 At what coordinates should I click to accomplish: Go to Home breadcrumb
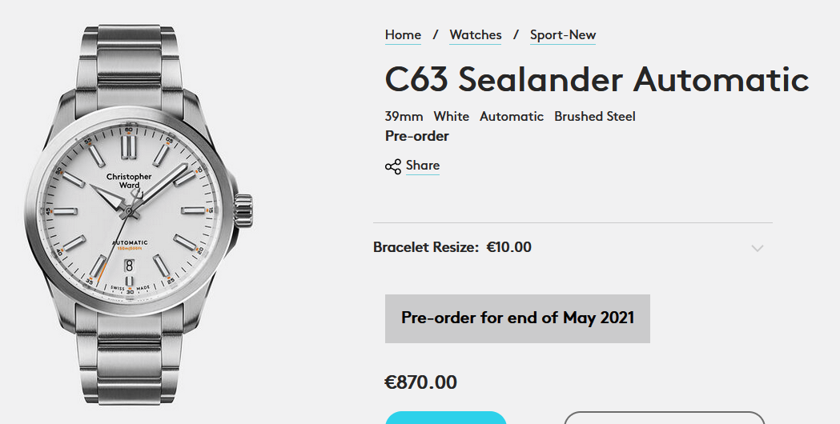tap(403, 35)
